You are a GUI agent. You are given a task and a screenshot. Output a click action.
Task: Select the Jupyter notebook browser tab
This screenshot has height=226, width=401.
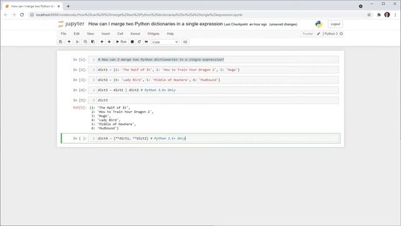32,6
